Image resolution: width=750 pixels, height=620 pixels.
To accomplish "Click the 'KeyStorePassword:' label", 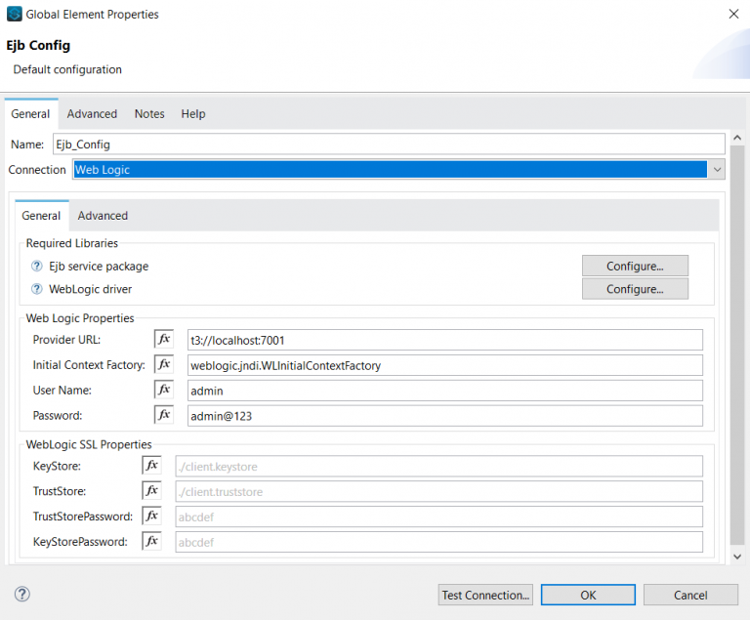I will click(x=80, y=542).
